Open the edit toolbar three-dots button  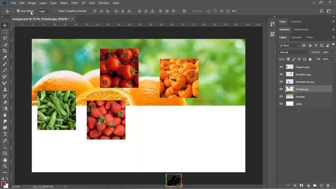pyautogui.click(x=5, y=173)
